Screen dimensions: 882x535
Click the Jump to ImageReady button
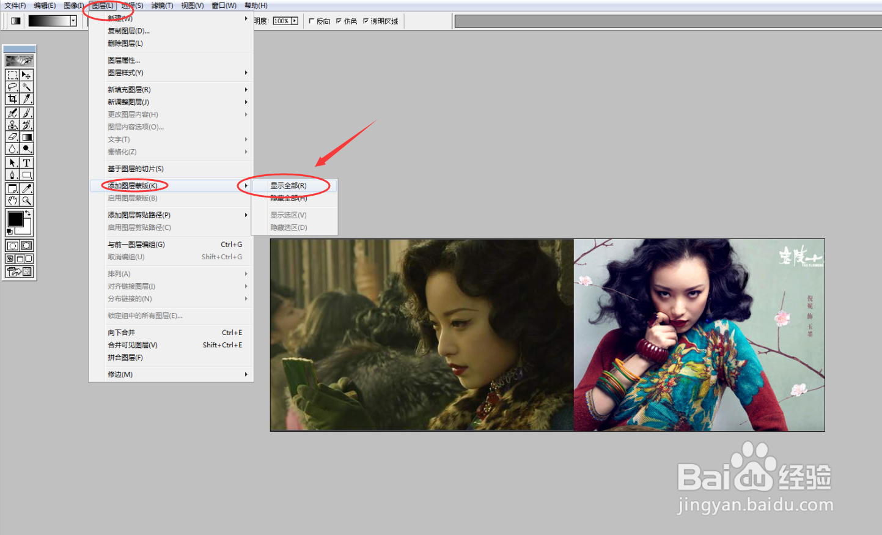point(20,271)
